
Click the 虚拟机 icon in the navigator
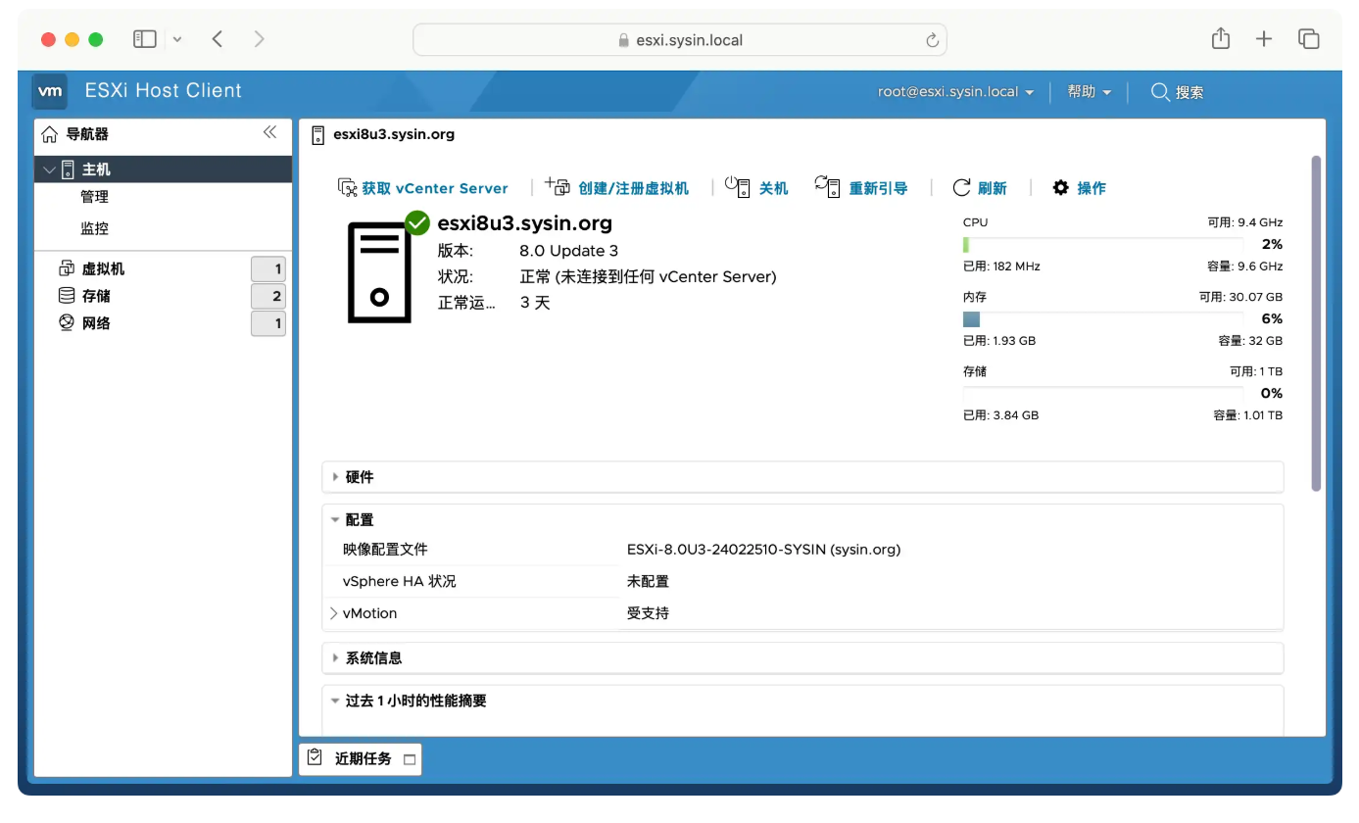click(67, 268)
